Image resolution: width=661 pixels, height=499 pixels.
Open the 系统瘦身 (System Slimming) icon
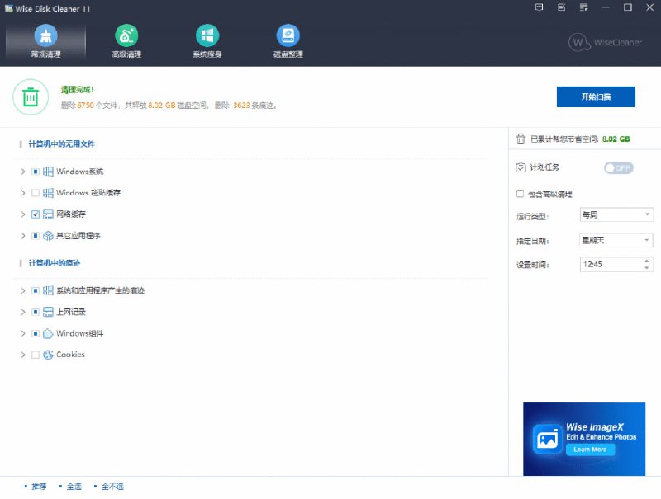point(207,37)
